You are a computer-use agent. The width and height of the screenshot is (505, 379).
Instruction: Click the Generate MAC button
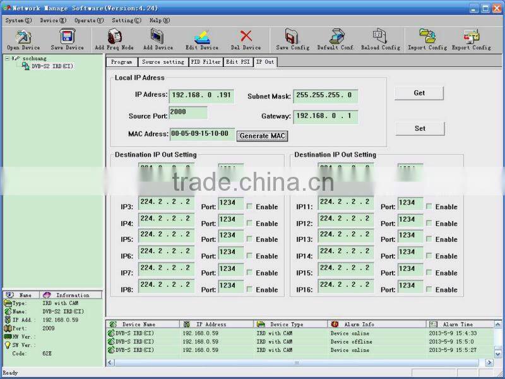262,136
